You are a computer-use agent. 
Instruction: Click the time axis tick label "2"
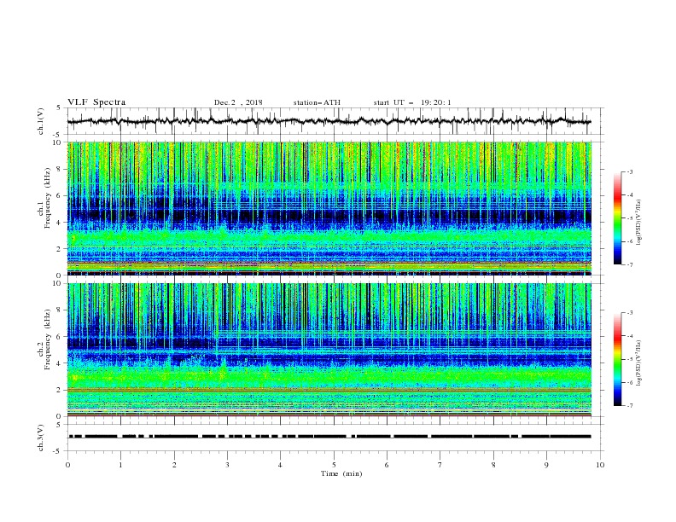(x=174, y=465)
